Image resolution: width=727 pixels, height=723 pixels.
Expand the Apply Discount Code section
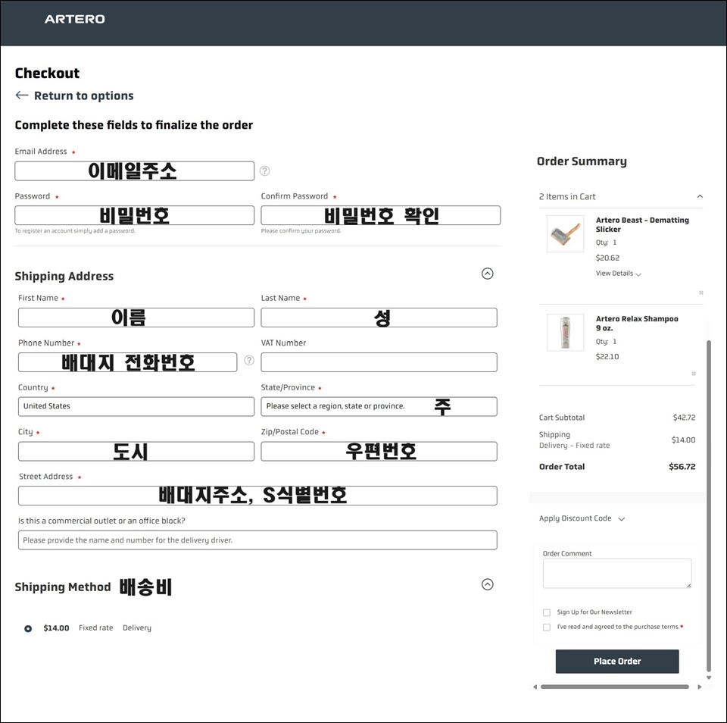pyautogui.click(x=582, y=518)
